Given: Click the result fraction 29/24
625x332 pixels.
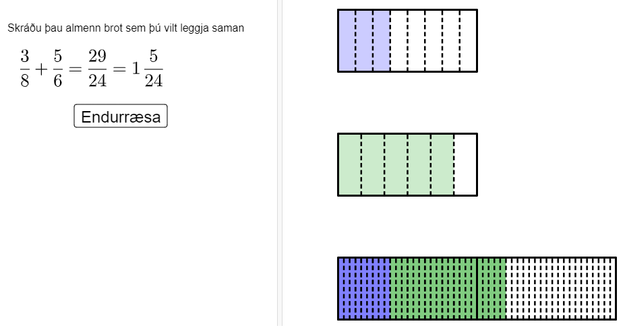Looking at the screenshot, I should [x=97, y=69].
